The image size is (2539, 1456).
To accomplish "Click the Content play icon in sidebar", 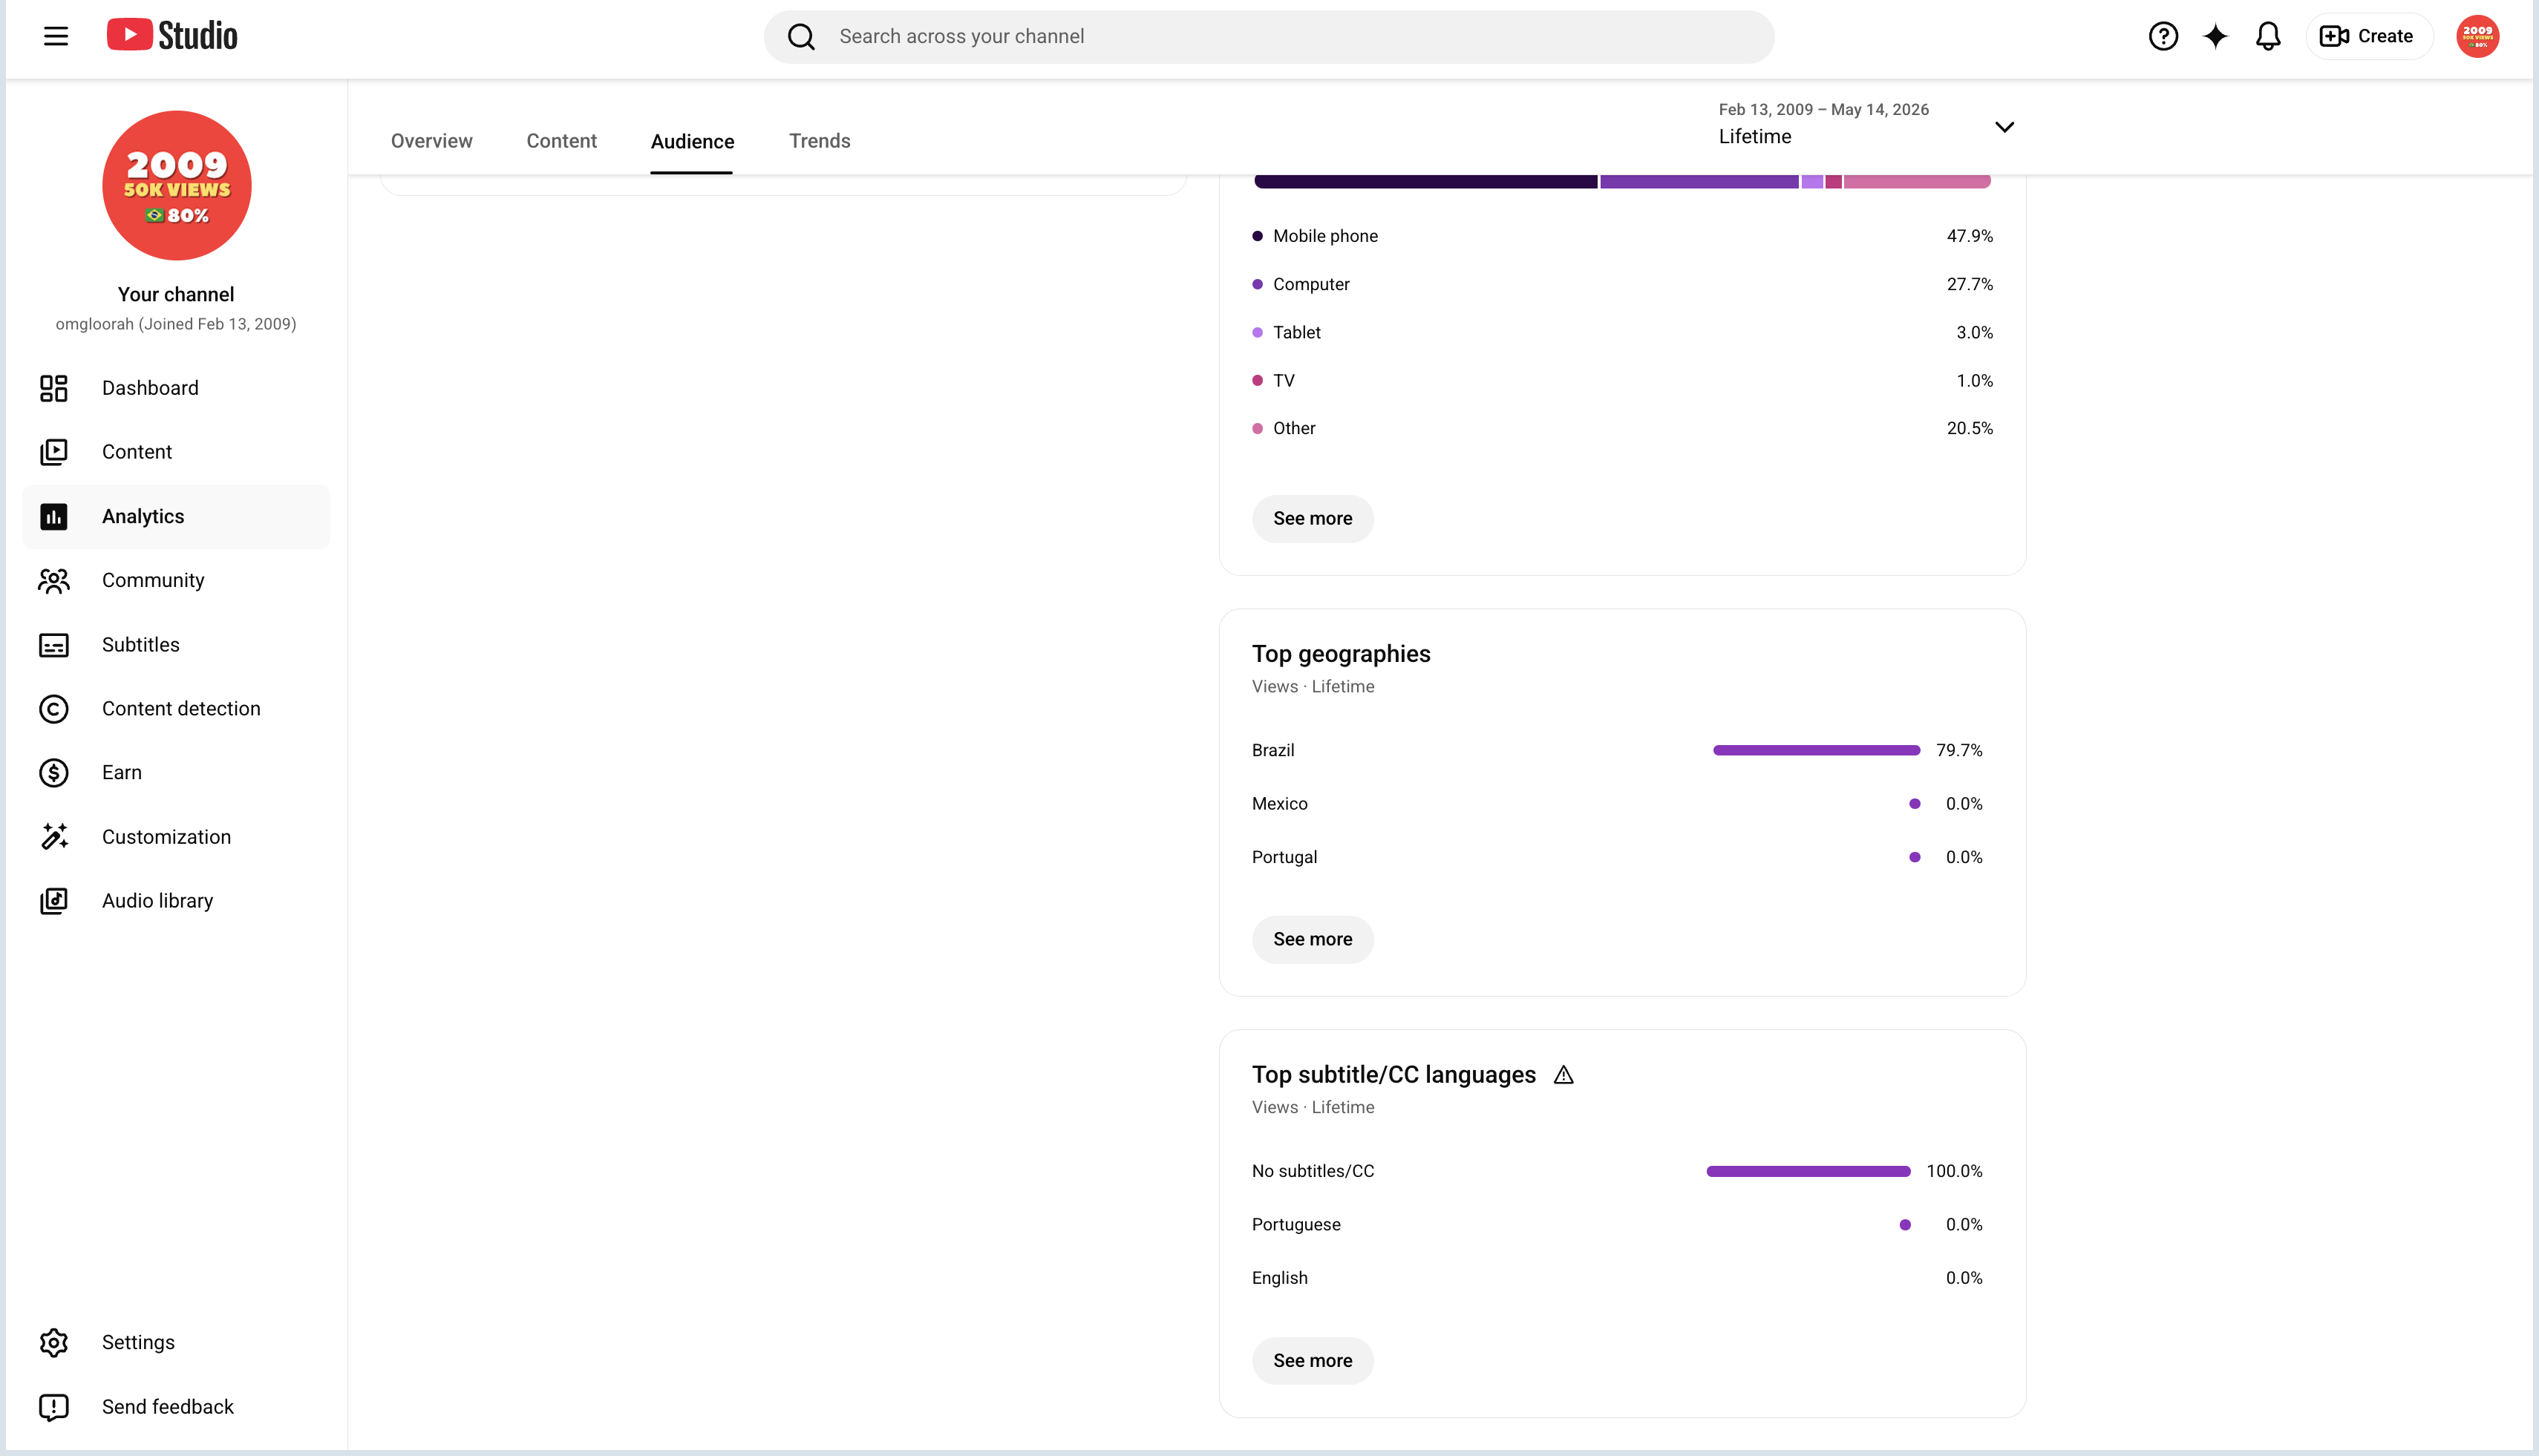I will click(x=54, y=452).
